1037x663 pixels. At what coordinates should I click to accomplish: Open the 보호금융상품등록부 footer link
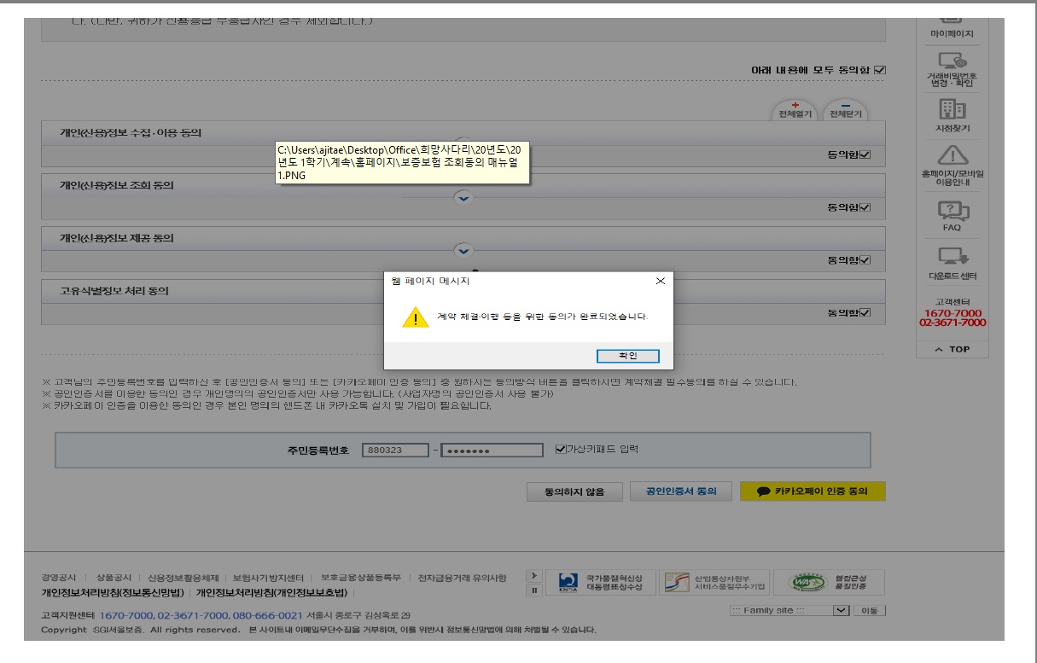(x=360, y=578)
